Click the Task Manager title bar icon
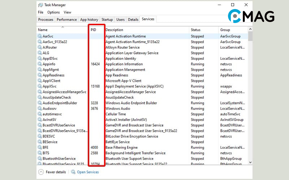Viewport: 289px width, 180px height. point(40,5)
